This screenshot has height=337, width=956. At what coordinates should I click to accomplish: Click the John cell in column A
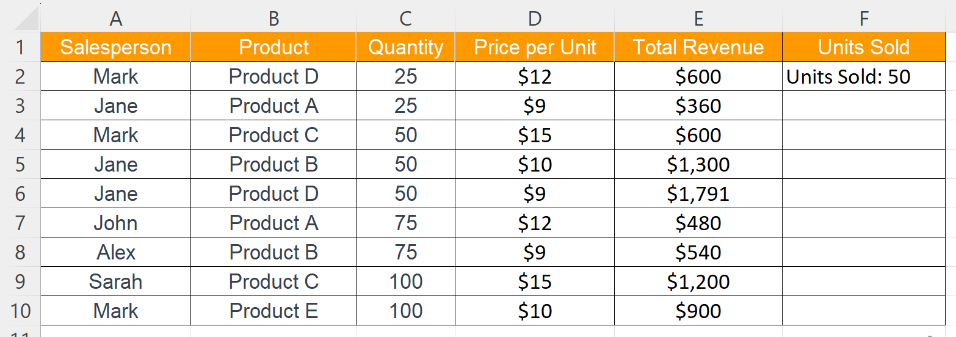click(x=116, y=223)
